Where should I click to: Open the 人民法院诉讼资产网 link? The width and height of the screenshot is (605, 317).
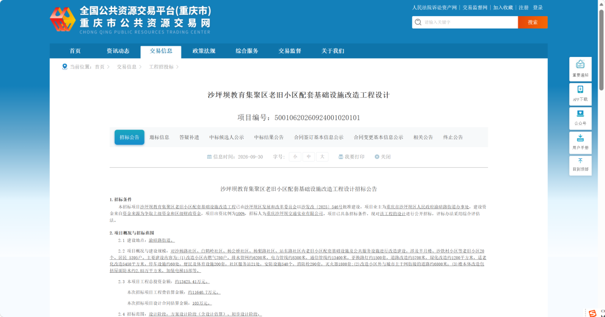pos(435,8)
